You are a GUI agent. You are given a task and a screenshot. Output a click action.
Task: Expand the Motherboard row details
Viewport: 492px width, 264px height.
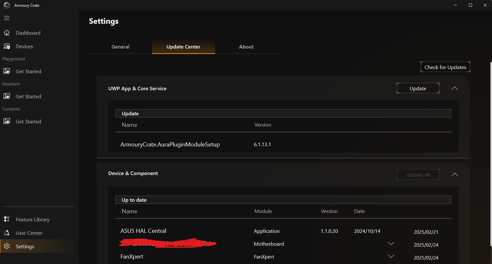click(391, 243)
